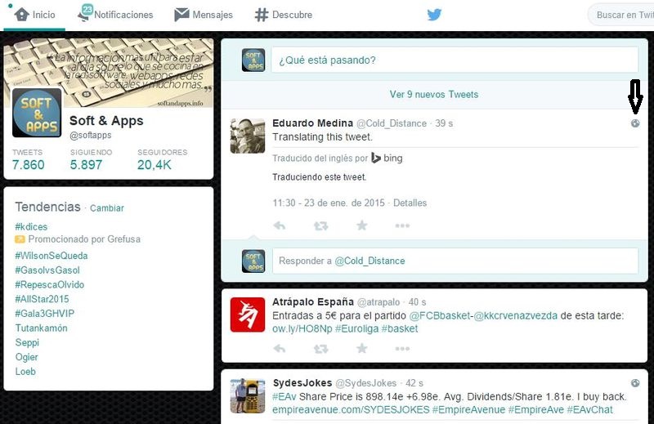
Task: Click the Soft & Apps profile avatar
Action: tap(37, 113)
